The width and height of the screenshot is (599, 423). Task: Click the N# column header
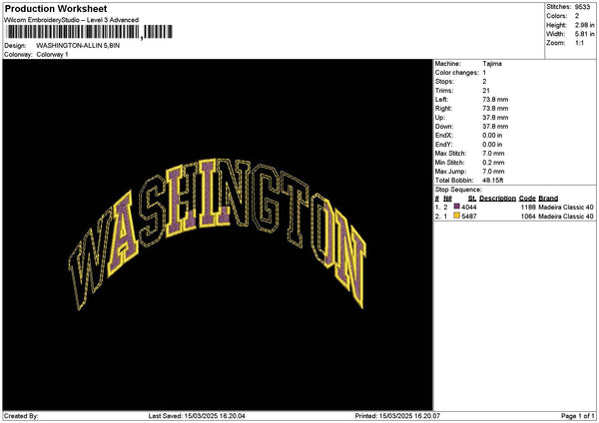(x=447, y=199)
